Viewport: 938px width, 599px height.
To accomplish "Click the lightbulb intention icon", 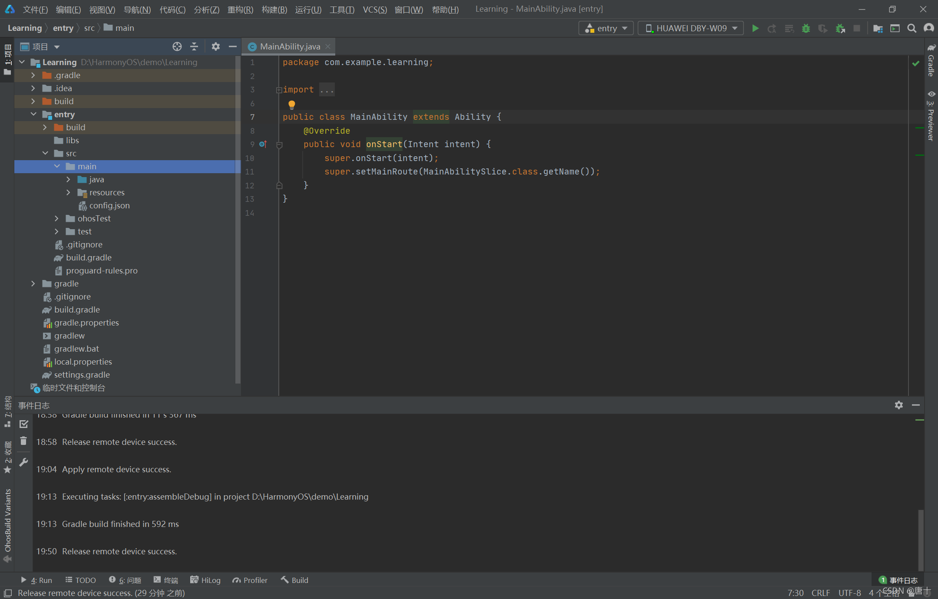I will [292, 104].
